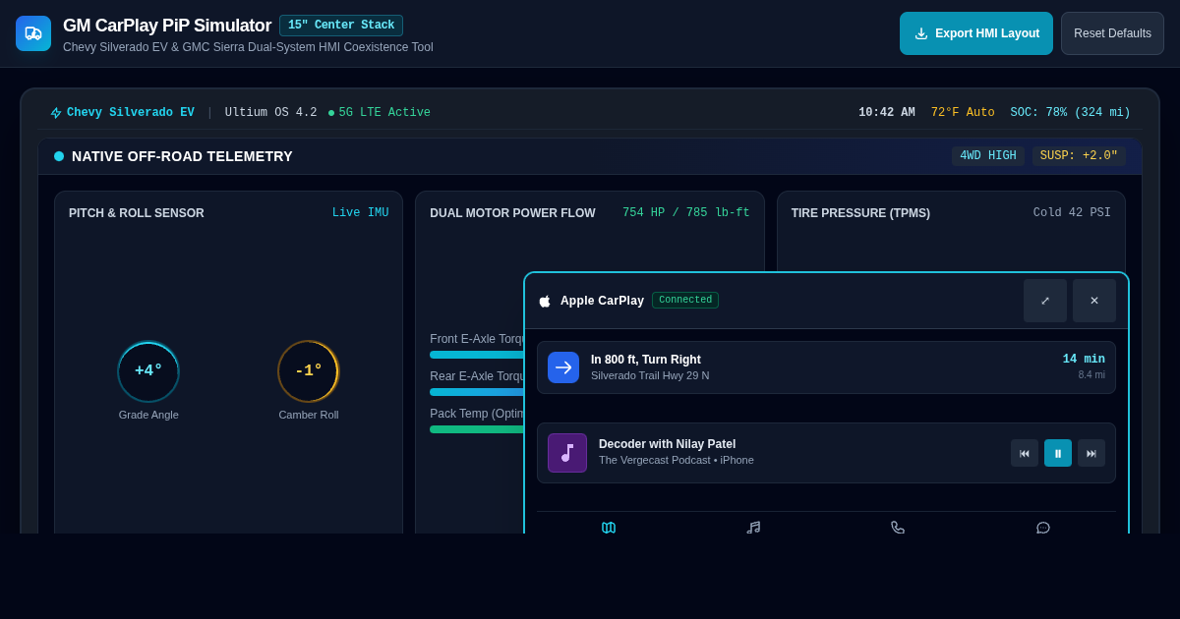The image size is (1180, 619).
Task: Click the Grade Angle +4° gauge
Action: pos(148,371)
